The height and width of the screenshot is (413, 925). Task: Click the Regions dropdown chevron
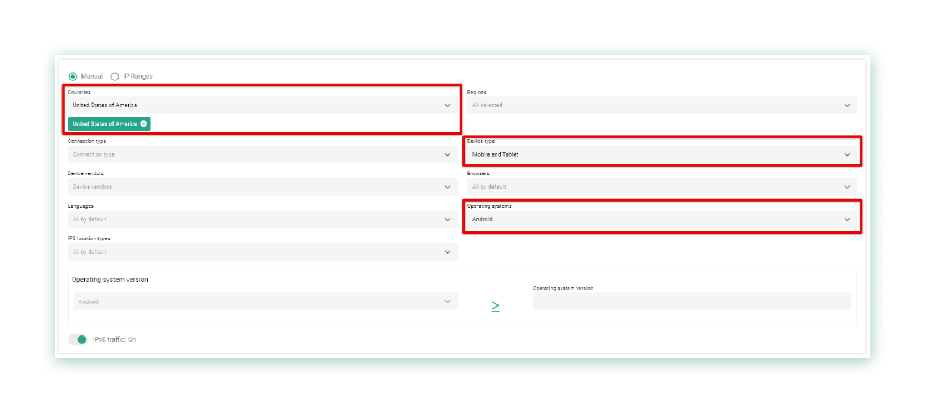coord(847,105)
